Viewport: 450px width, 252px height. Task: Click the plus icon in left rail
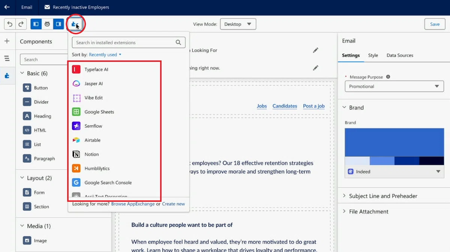click(7, 41)
